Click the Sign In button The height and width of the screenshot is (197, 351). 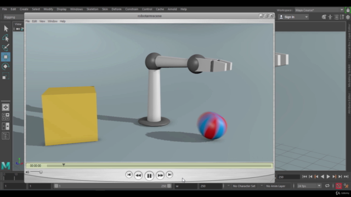(x=293, y=17)
